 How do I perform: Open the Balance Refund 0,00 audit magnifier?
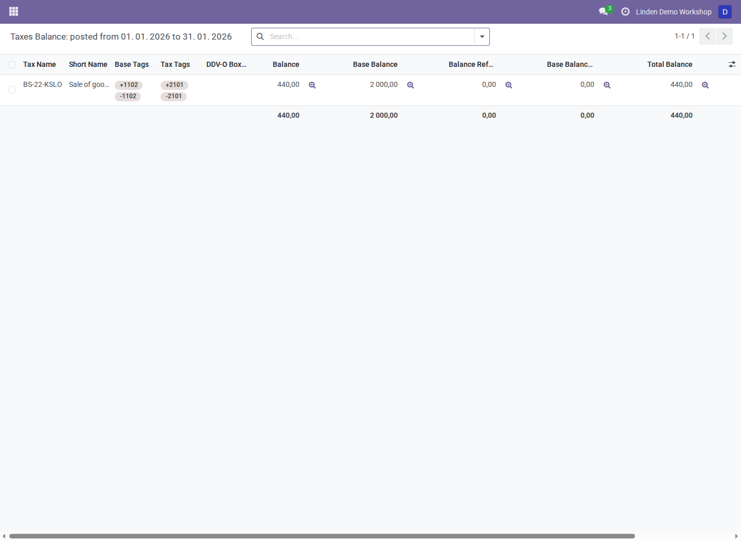point(509,85)
